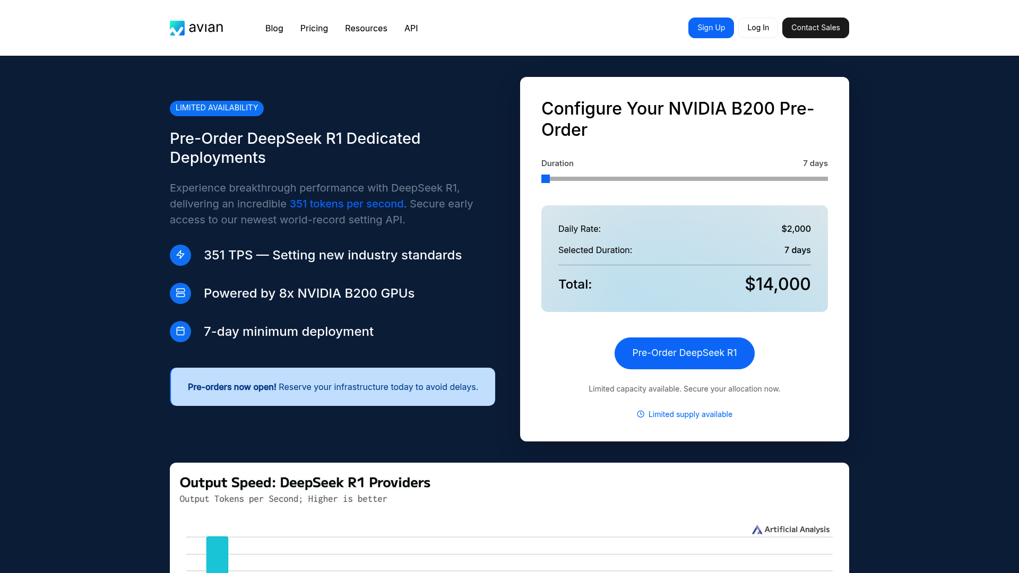Click the teal bar in speed chart
Viewport: 1019px width, 573px height.
(217, 554)
